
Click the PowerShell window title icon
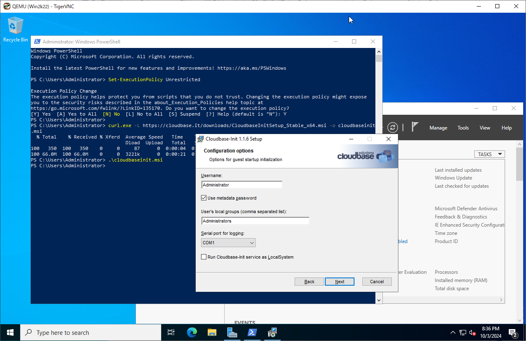click(37, 41)
